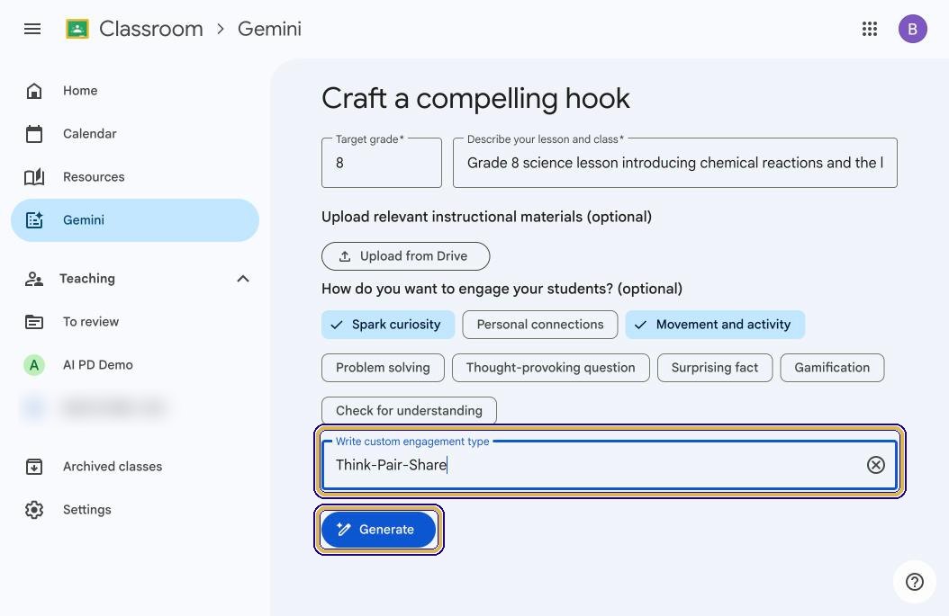Deselect Movement and activity chip

715,325
